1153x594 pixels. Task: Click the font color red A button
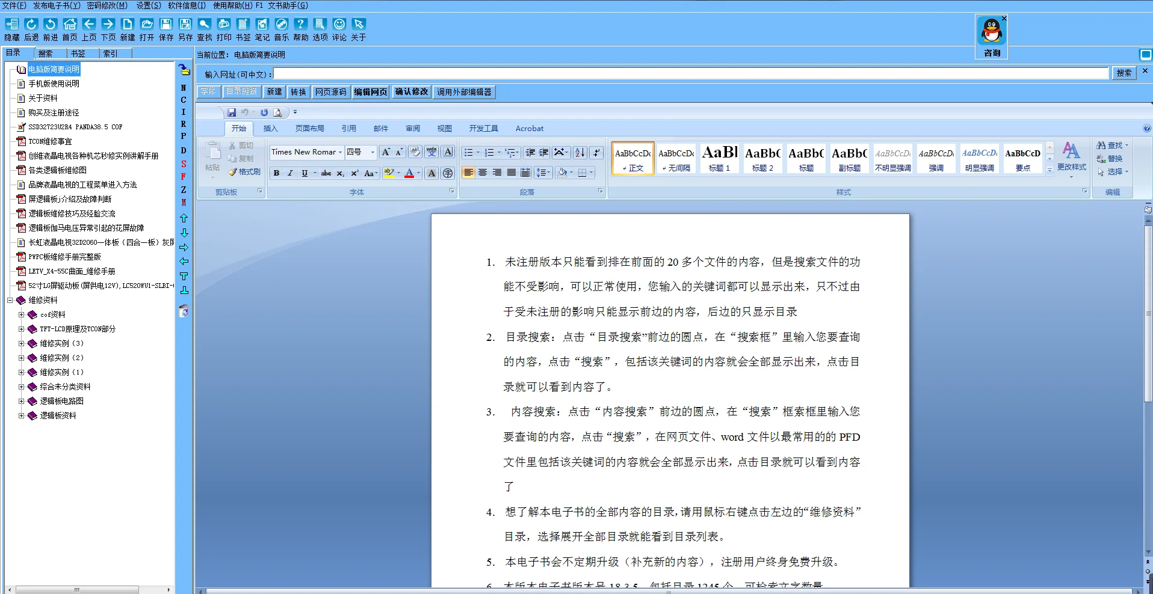[409, 173]
